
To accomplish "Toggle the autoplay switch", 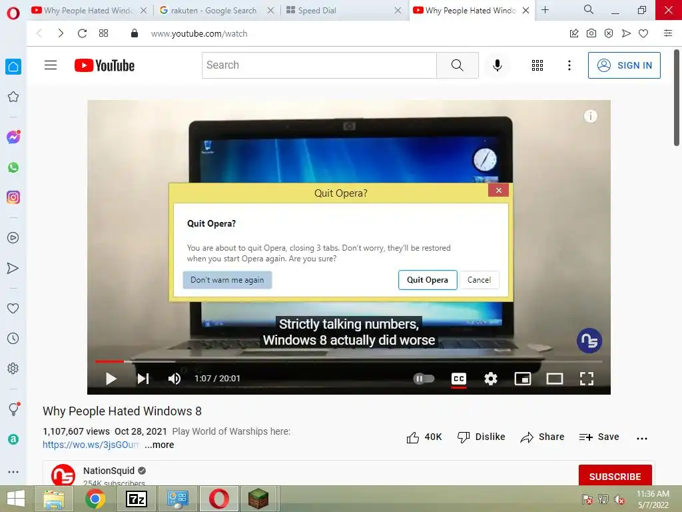I will click(424, 379).
